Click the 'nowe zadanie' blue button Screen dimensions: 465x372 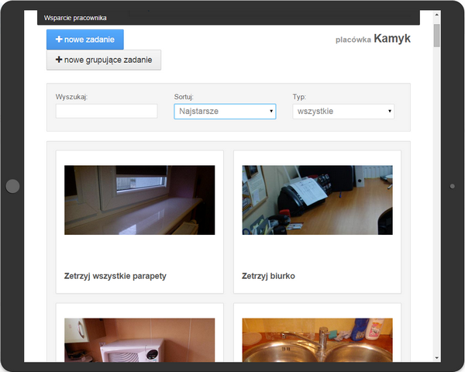point(85,40)
